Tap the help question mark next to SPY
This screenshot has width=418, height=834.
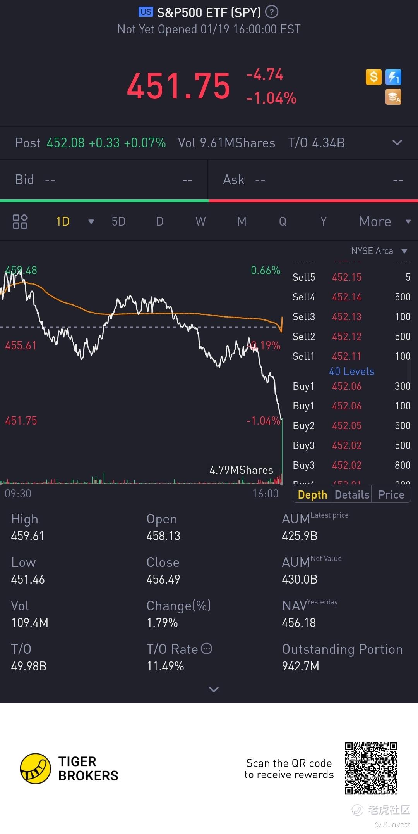pyautogui.click(x=272, y=12)
